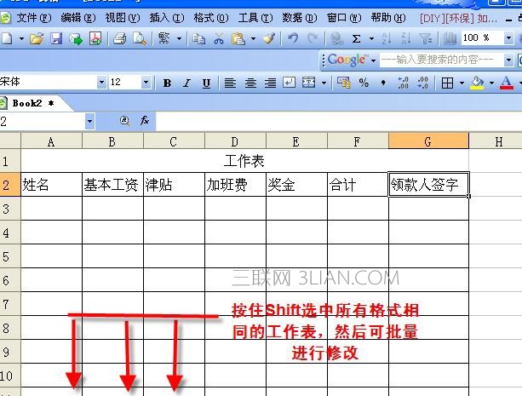Image resolution: width=522 pixels, height=396 pixels.
Task: Click the Copy icon
Action: [x=199, y=39]
